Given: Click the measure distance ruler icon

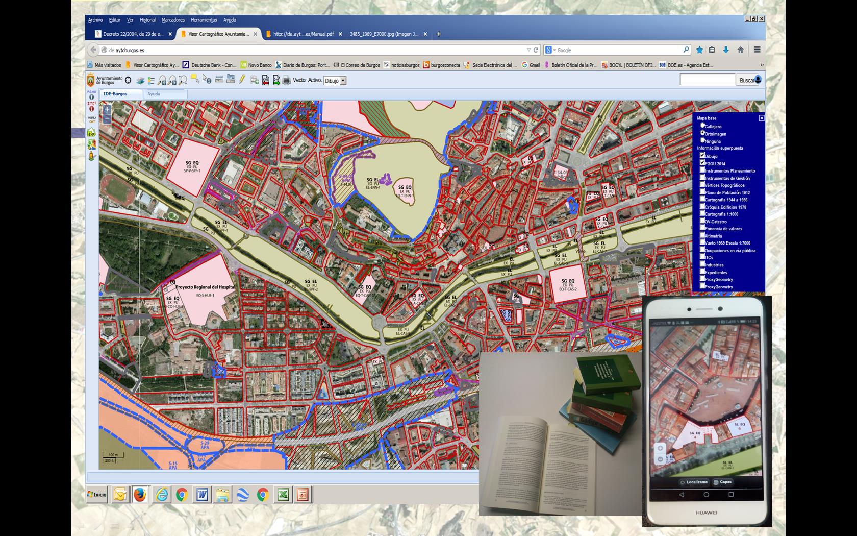Looking at the screenshot, I should (x=219, y=80).
